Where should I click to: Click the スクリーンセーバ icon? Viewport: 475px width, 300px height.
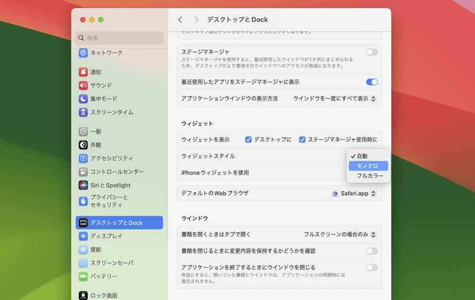point(83,263)
